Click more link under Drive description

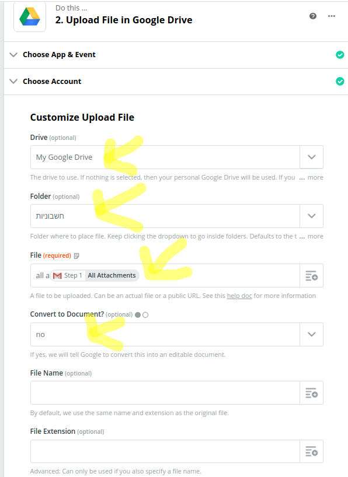tap(315, 177)
